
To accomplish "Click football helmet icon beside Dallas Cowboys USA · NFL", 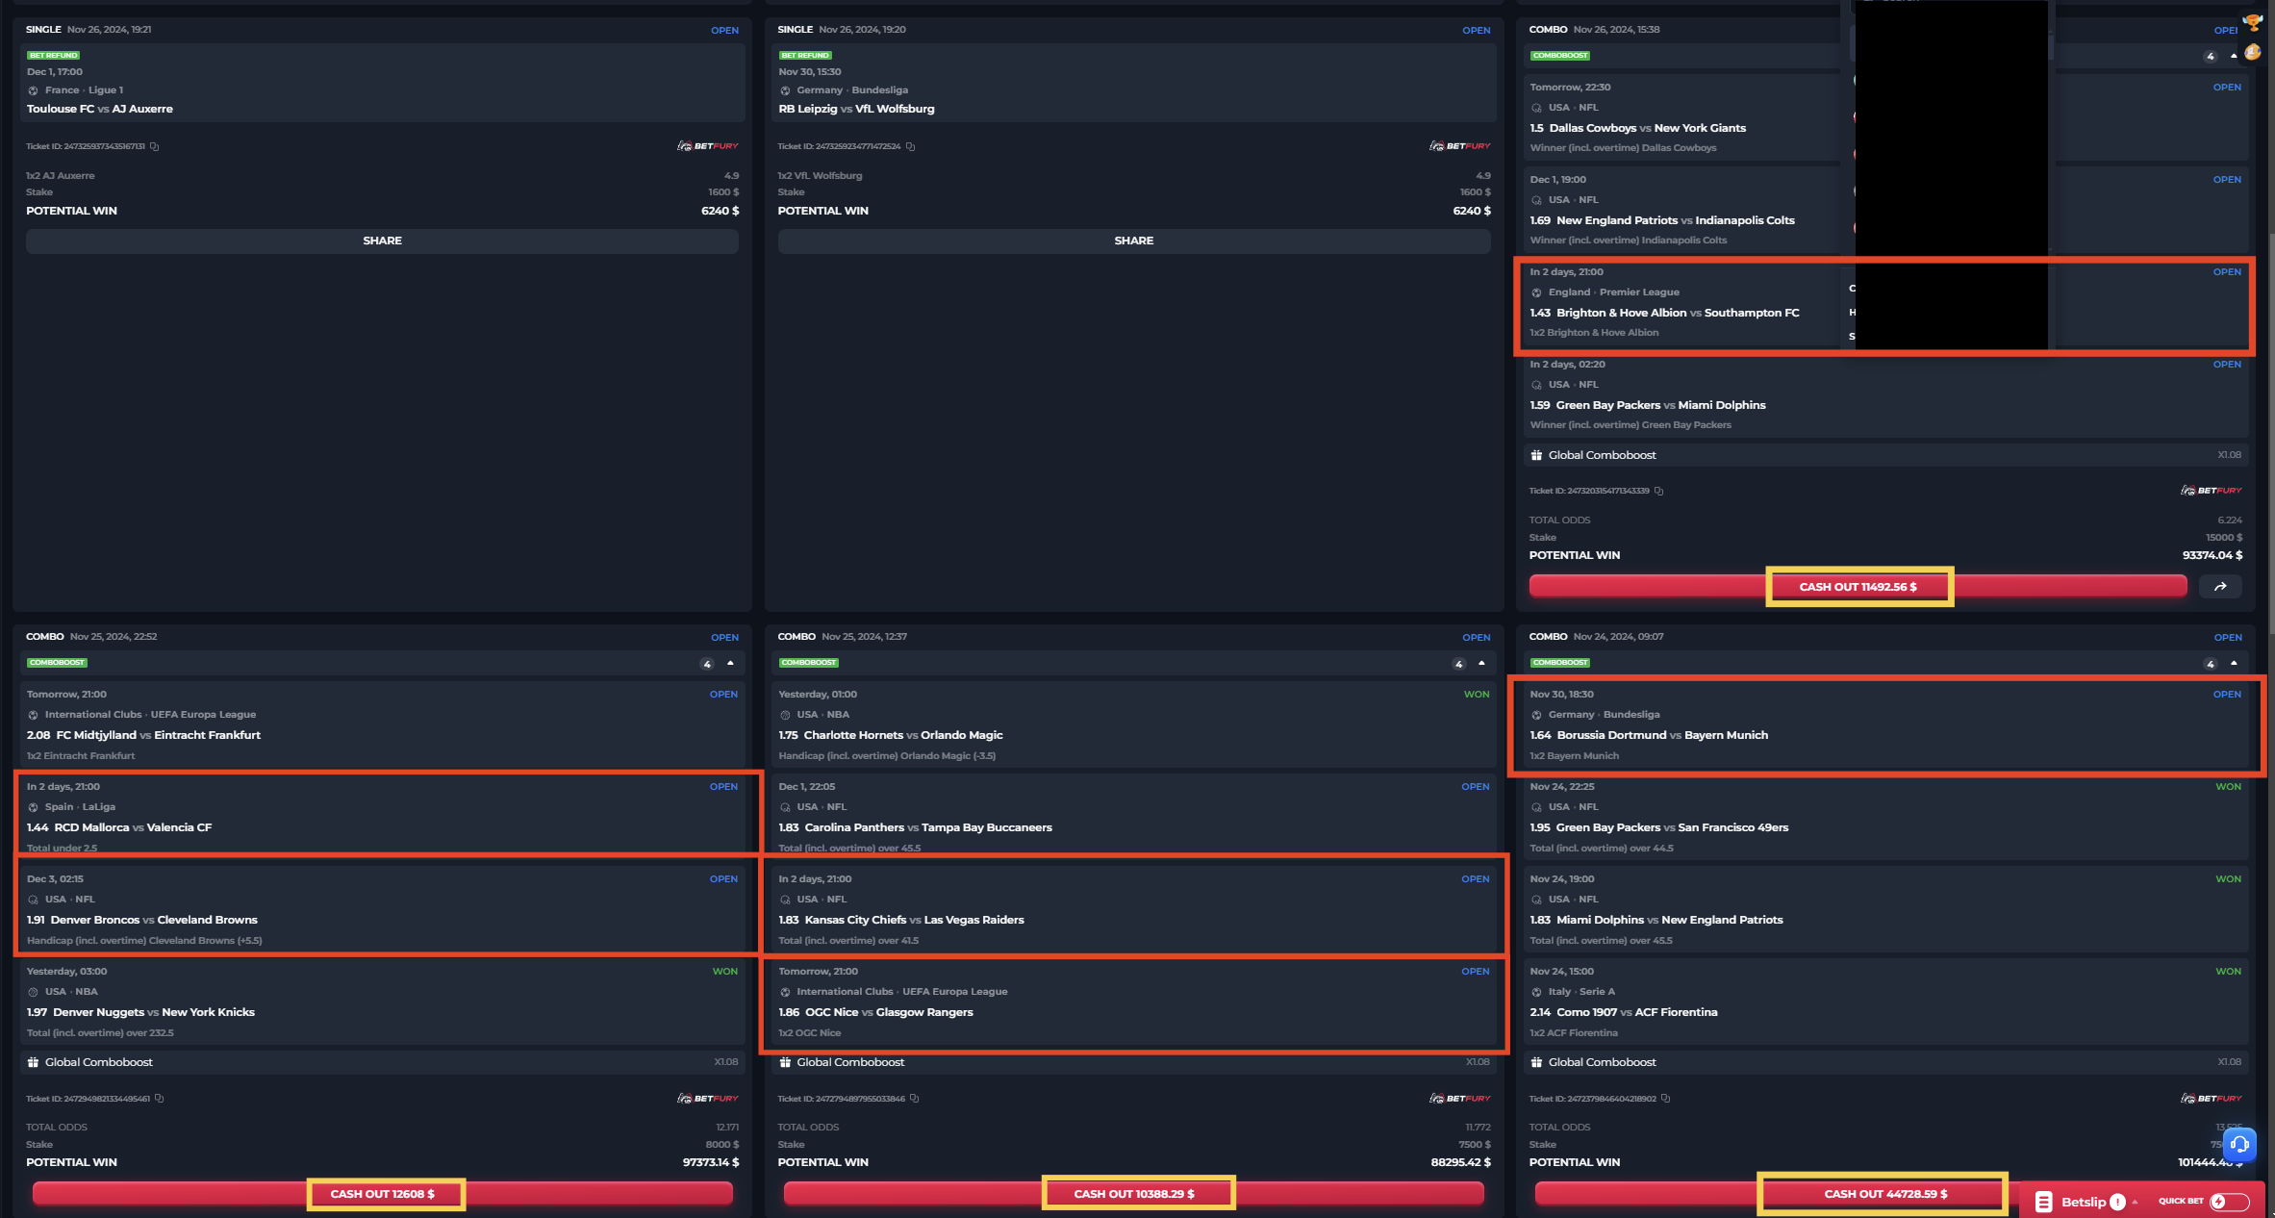I will (x=1536, y=108).
